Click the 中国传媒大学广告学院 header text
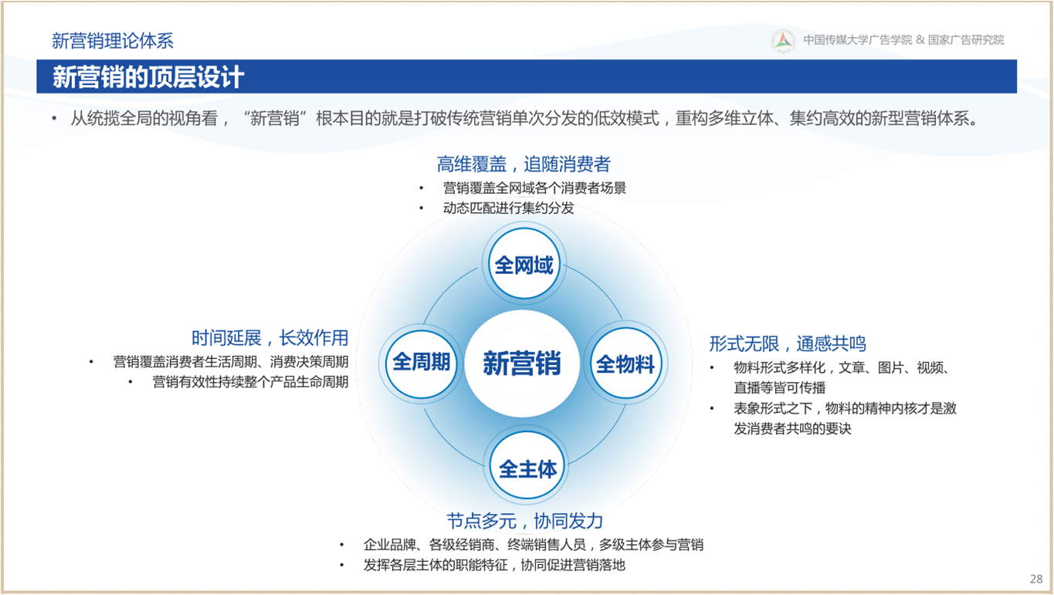1054x595 pixels. (x=857, y=40)
